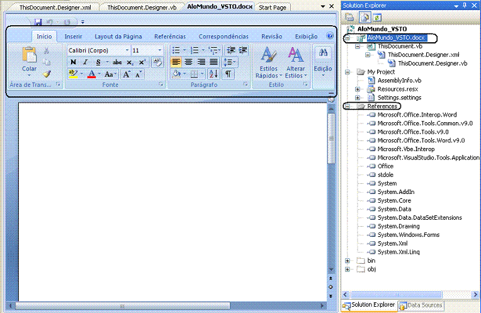The width and height of the screenshot is (481, 313).
Task: Toggle bold (N) formatting
Action: click(73, 62)
